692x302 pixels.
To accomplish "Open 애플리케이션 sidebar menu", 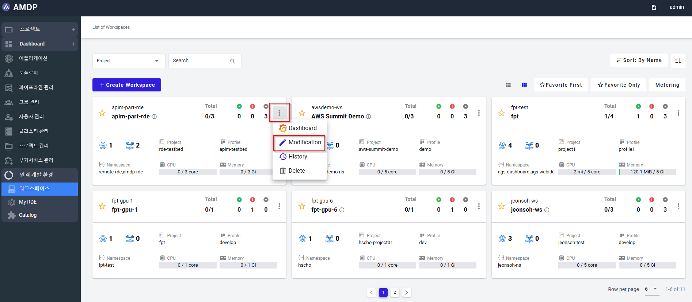I will (x=39, y=58).
